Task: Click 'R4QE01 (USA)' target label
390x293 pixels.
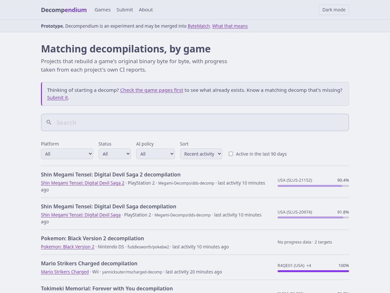Action: pos(291,266)
